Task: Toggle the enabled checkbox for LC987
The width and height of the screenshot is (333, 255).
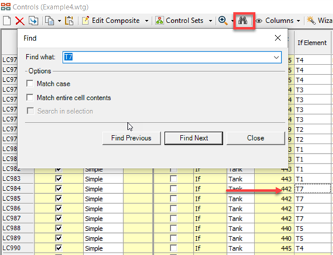Action: [59, 218]
